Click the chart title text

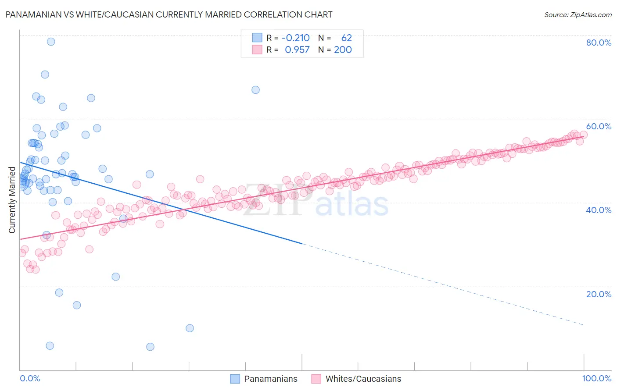pyautogui.click(x=169, y=14)
